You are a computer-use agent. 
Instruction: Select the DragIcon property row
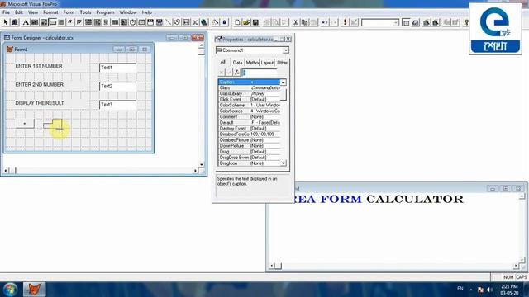249,163
